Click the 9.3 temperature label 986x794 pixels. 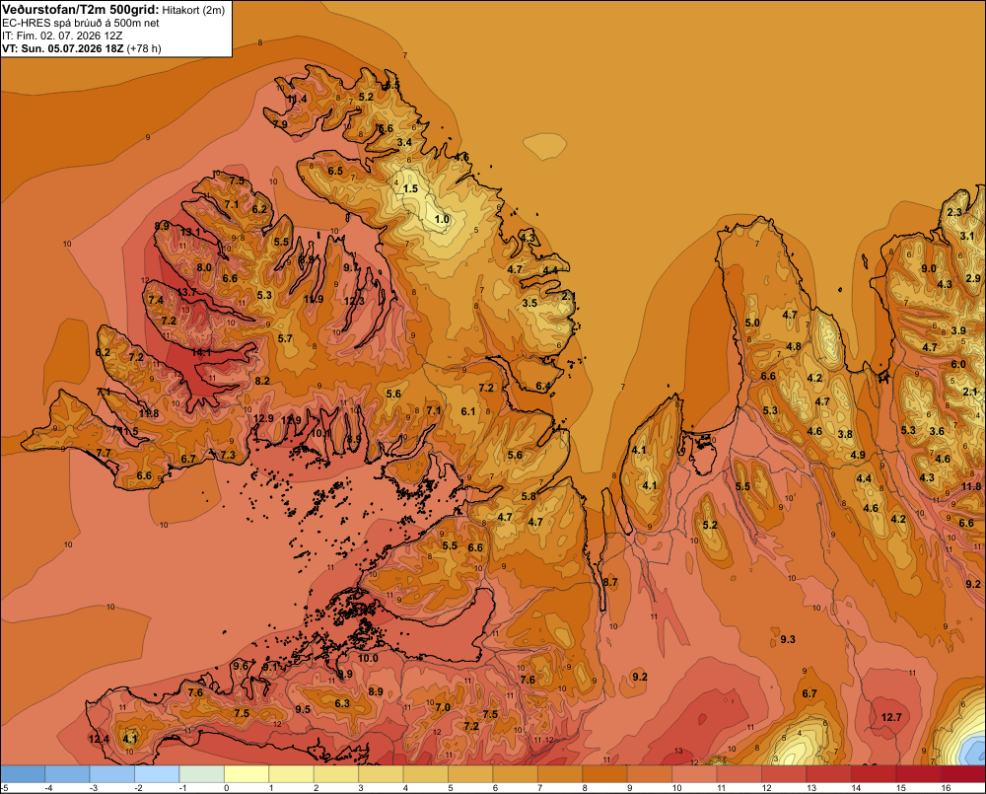tap(787, 639)
